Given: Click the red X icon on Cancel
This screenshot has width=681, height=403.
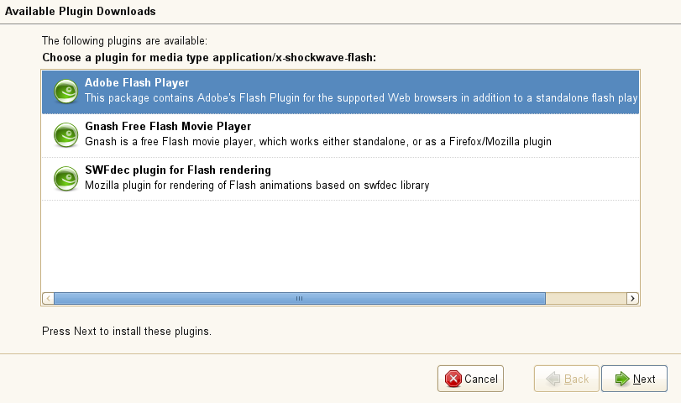Looking at the screenshot, I should pos(453,379).
